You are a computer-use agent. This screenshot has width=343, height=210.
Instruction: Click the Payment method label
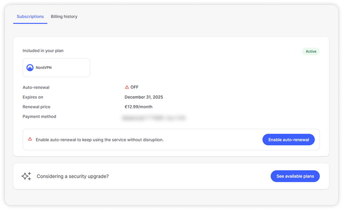pyautogui.click(x=39, y=116)
